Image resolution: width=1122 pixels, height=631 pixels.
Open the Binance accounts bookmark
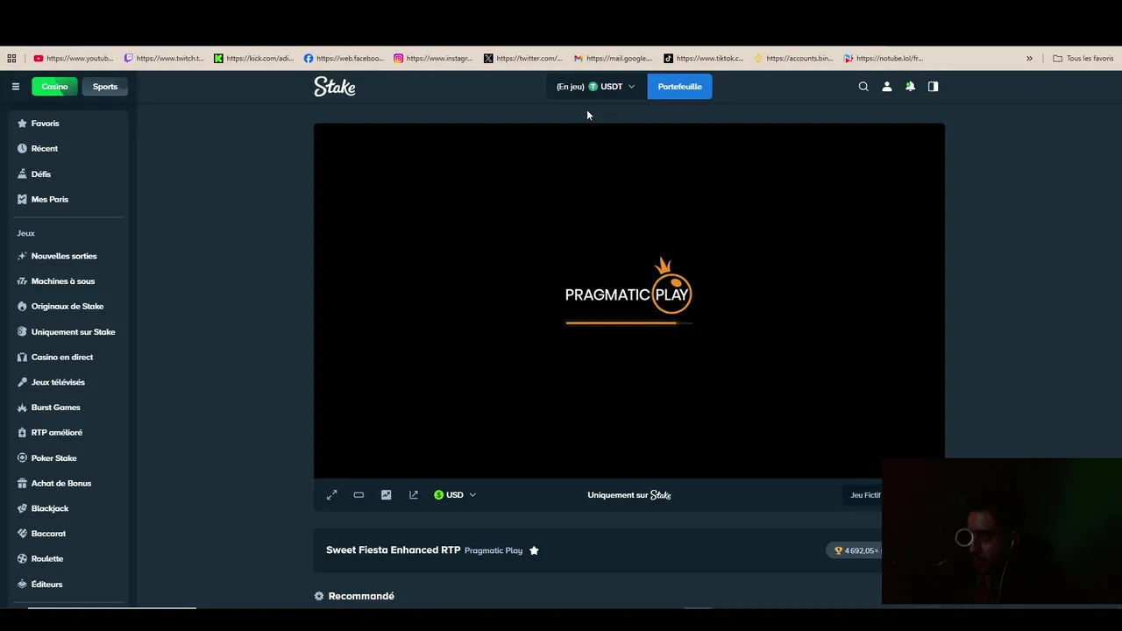(794, 59)
